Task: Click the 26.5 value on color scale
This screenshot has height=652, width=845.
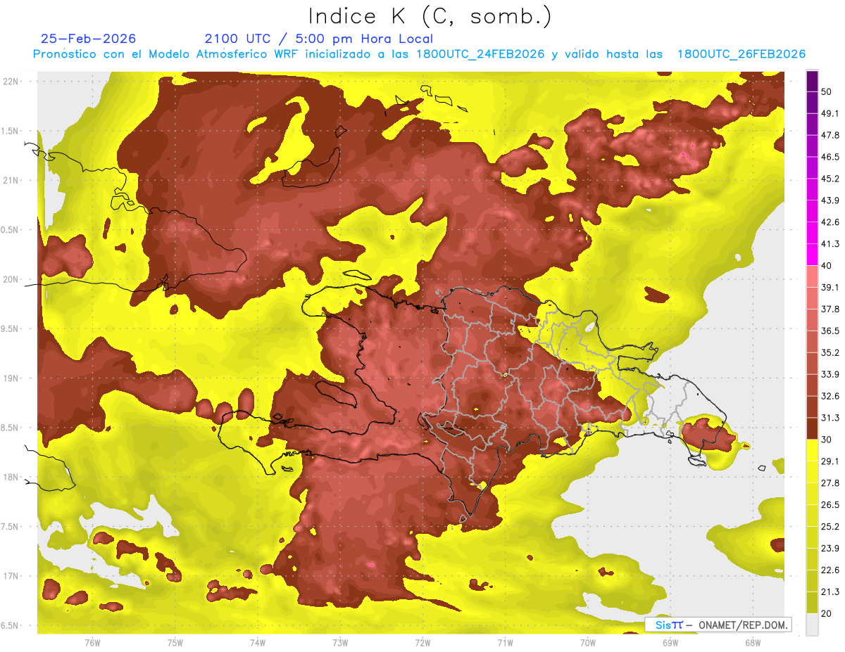Action: click(x=830, y=505)
